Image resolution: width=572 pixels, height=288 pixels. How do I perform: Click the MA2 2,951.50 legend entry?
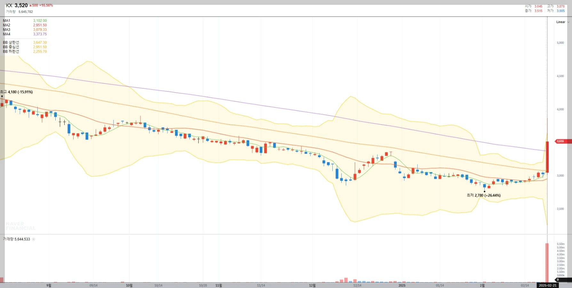click(25, 25)
